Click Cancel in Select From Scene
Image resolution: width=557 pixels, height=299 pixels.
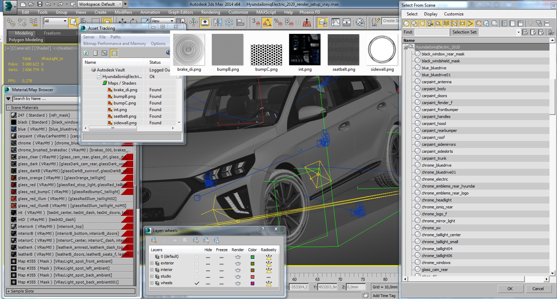pyautogui.click(x=538, y=289)
